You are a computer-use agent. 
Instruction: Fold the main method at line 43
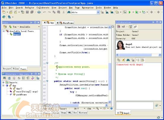[47, 81]
